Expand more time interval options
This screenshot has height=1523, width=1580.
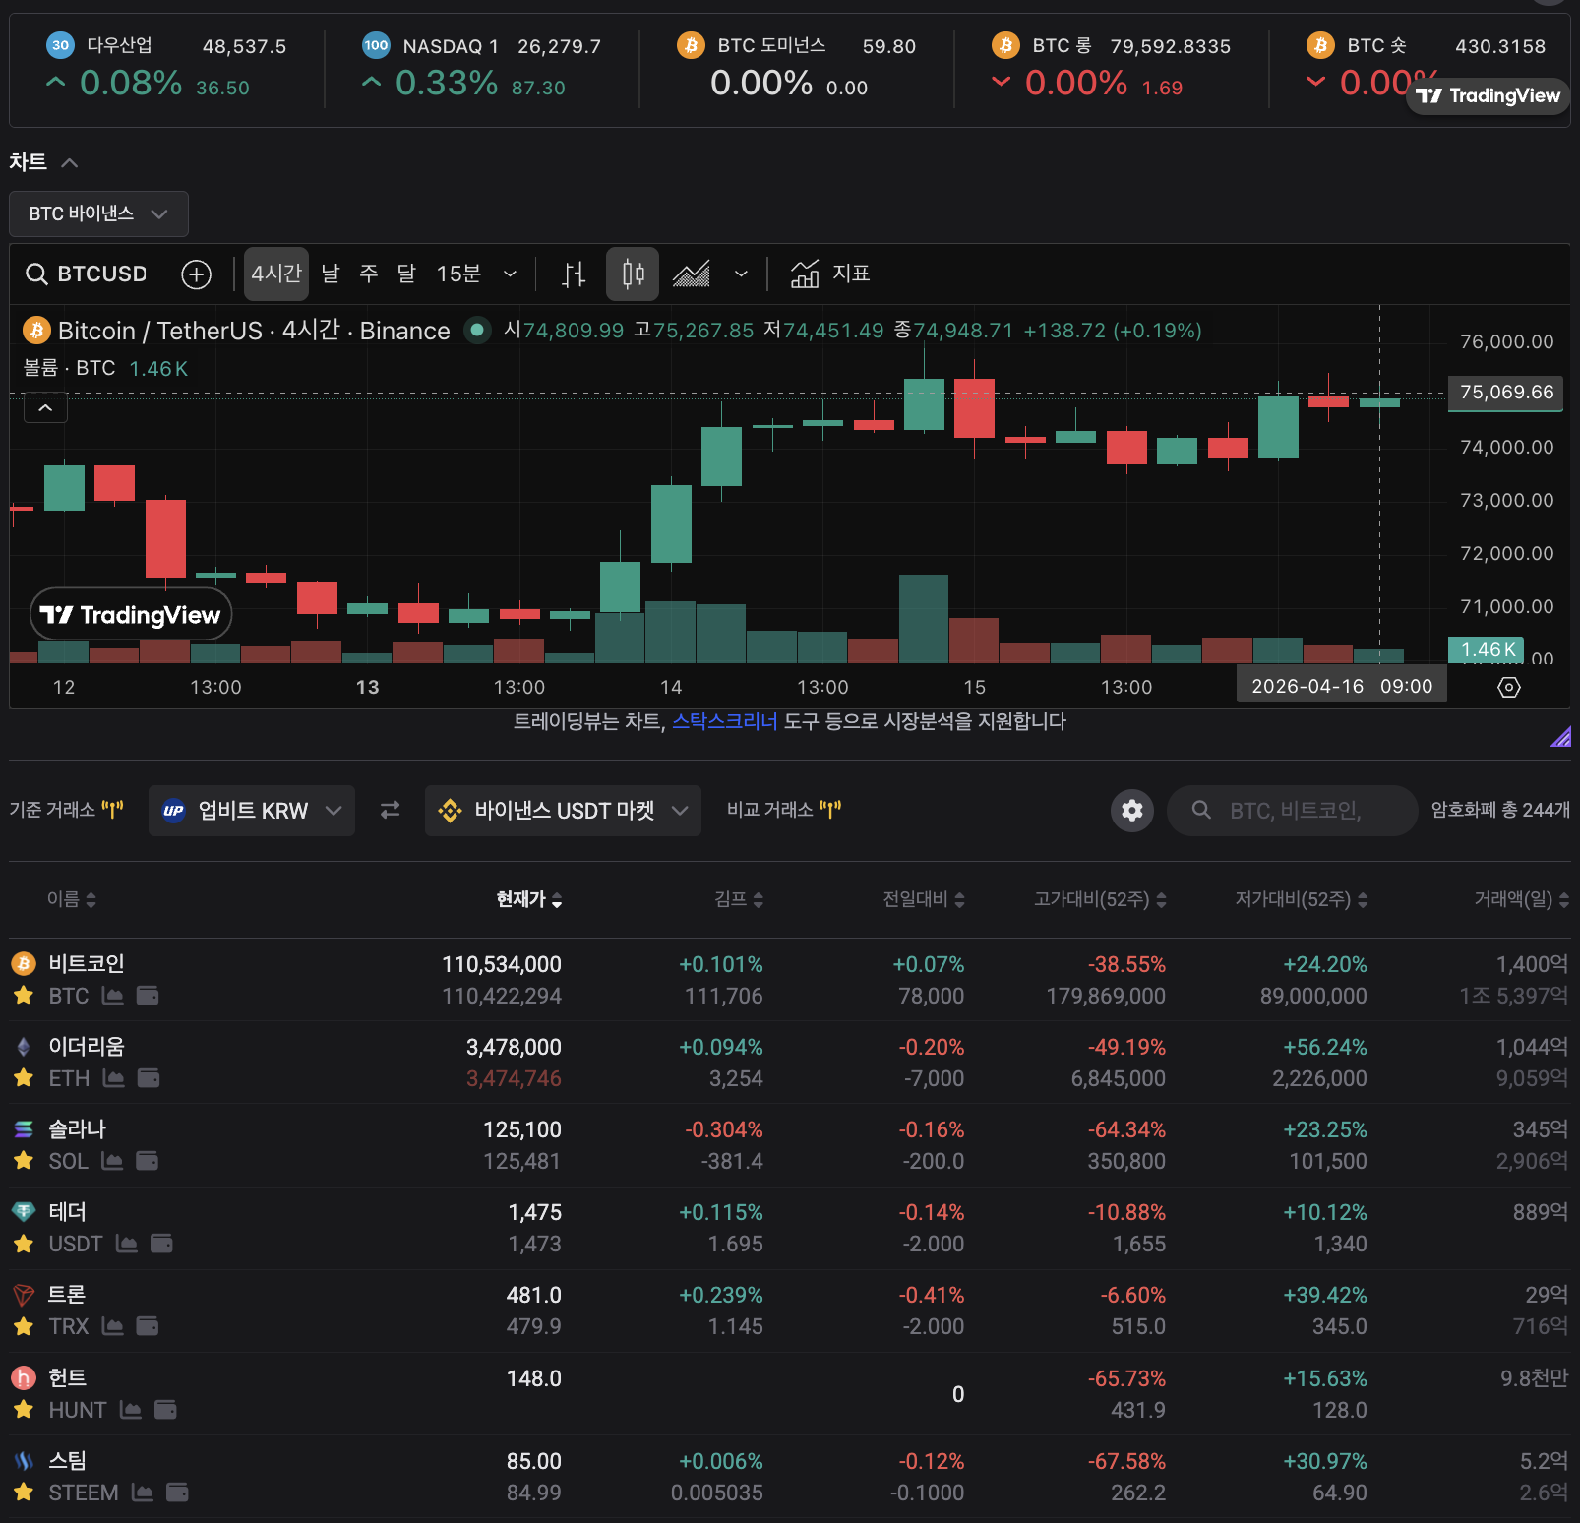point(510,274)
